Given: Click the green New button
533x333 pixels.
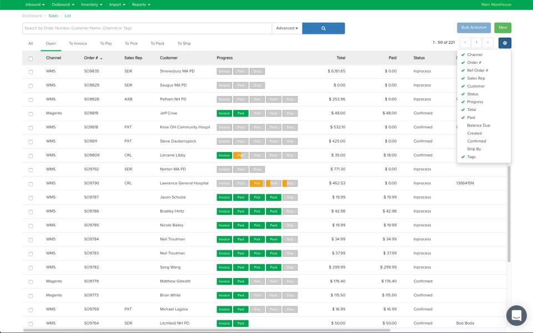Looking at the screenshot, I should [502, 27].
